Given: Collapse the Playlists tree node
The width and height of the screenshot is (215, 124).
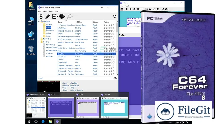Looking at the screenshot, I should tap(39, 42).
